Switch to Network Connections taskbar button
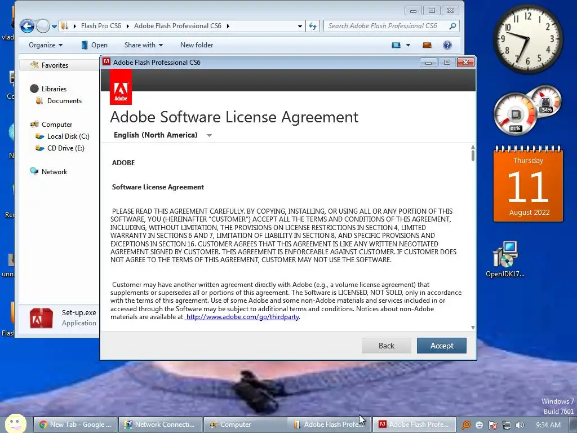Image resolution: width=577 pixels, height=433 pixels. (x=160, y=425)
